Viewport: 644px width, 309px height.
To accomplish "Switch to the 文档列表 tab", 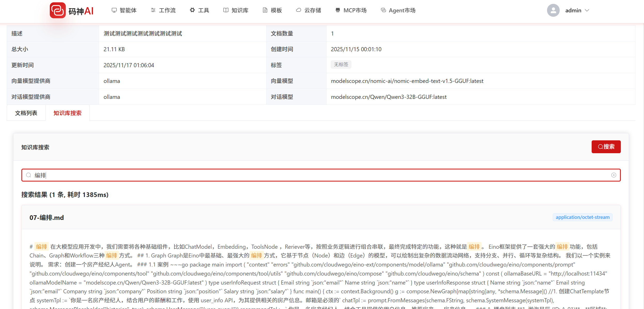I will (x=26, y=113).
